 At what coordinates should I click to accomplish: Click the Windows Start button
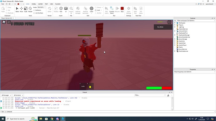[x=3, y=119]
